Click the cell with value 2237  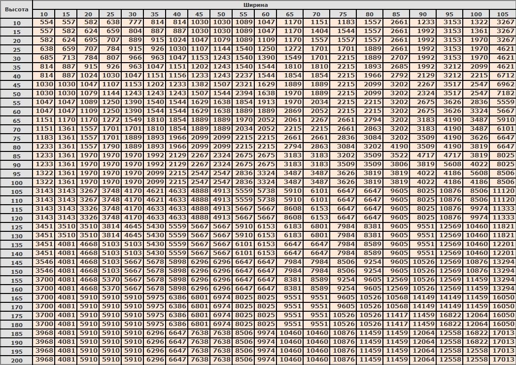tap(243, 76)
